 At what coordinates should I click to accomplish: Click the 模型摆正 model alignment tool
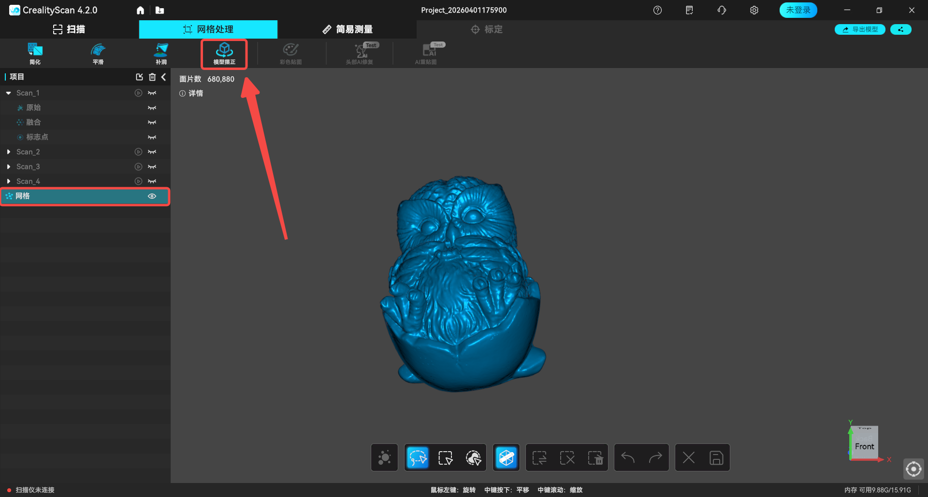coord(224,54)
